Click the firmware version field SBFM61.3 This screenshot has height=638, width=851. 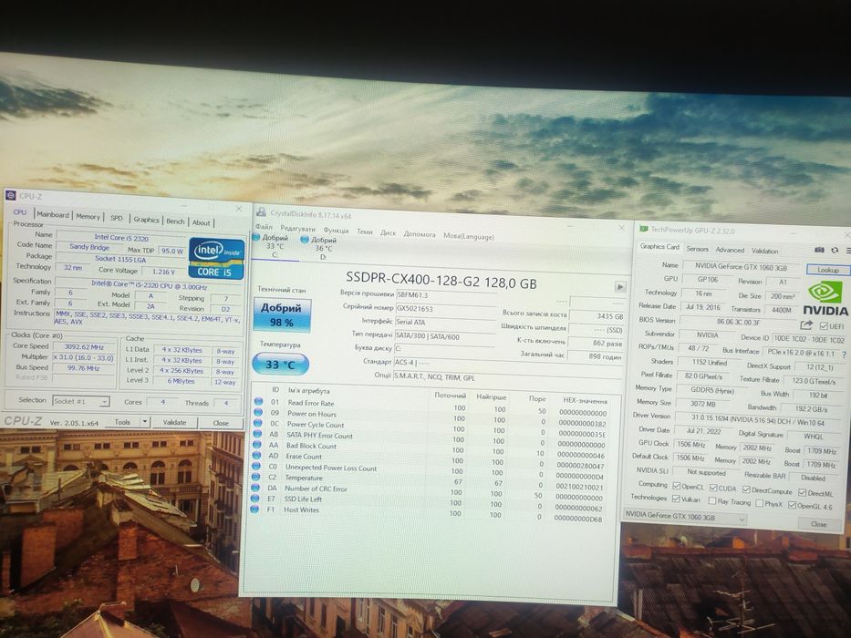click(x=446, y=295)
